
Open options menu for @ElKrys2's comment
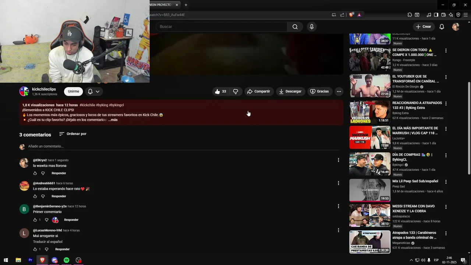pos(339,160)
